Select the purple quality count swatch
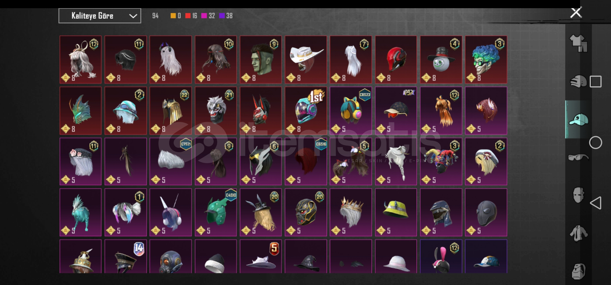The height and width of the screenshot is (285, 611). (x=222, y=16)
